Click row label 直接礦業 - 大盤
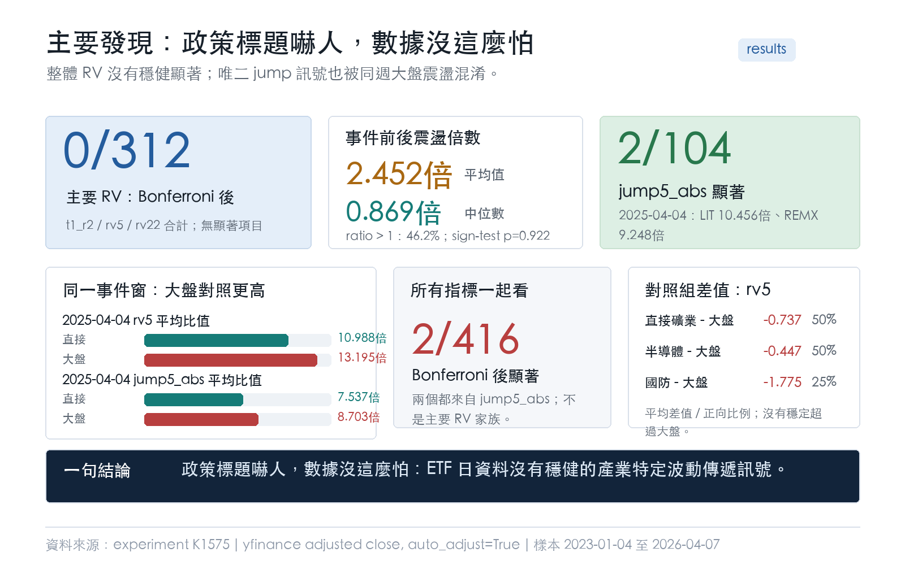Viewport: 905px width, 565px height. tap(689, 320)
